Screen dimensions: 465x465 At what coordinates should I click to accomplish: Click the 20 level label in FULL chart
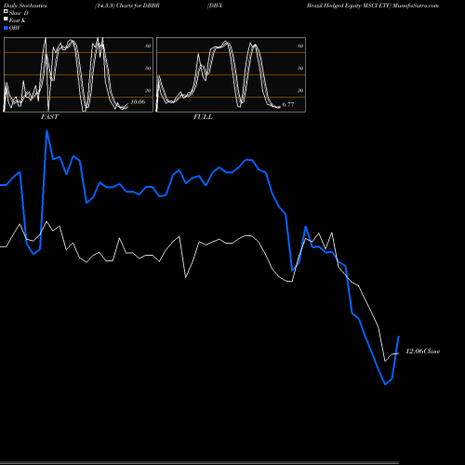(x=300, y=90)
